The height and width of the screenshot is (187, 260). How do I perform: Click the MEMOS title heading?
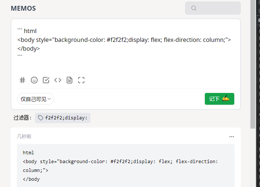click(x=23, y=8)
